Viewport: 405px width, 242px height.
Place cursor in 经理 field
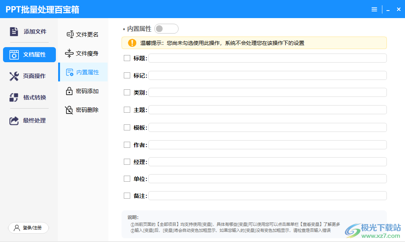pos(267,162)
